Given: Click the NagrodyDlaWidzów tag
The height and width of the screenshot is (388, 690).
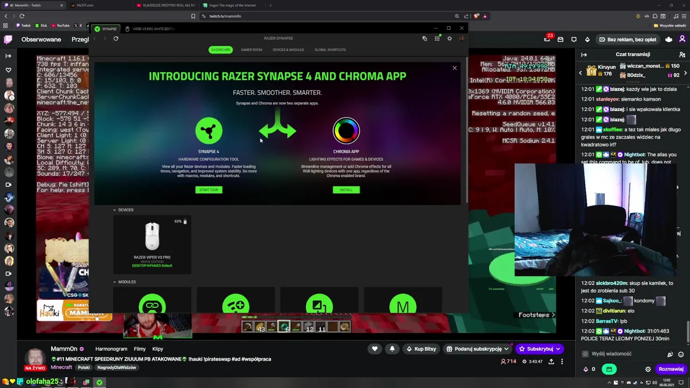Looking at the screenshot, I should pos(116,368).
